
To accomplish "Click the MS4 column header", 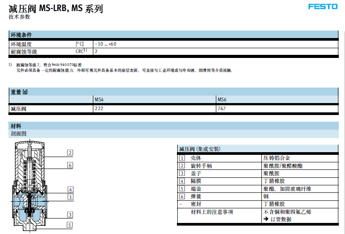I will tap(99, 100).
